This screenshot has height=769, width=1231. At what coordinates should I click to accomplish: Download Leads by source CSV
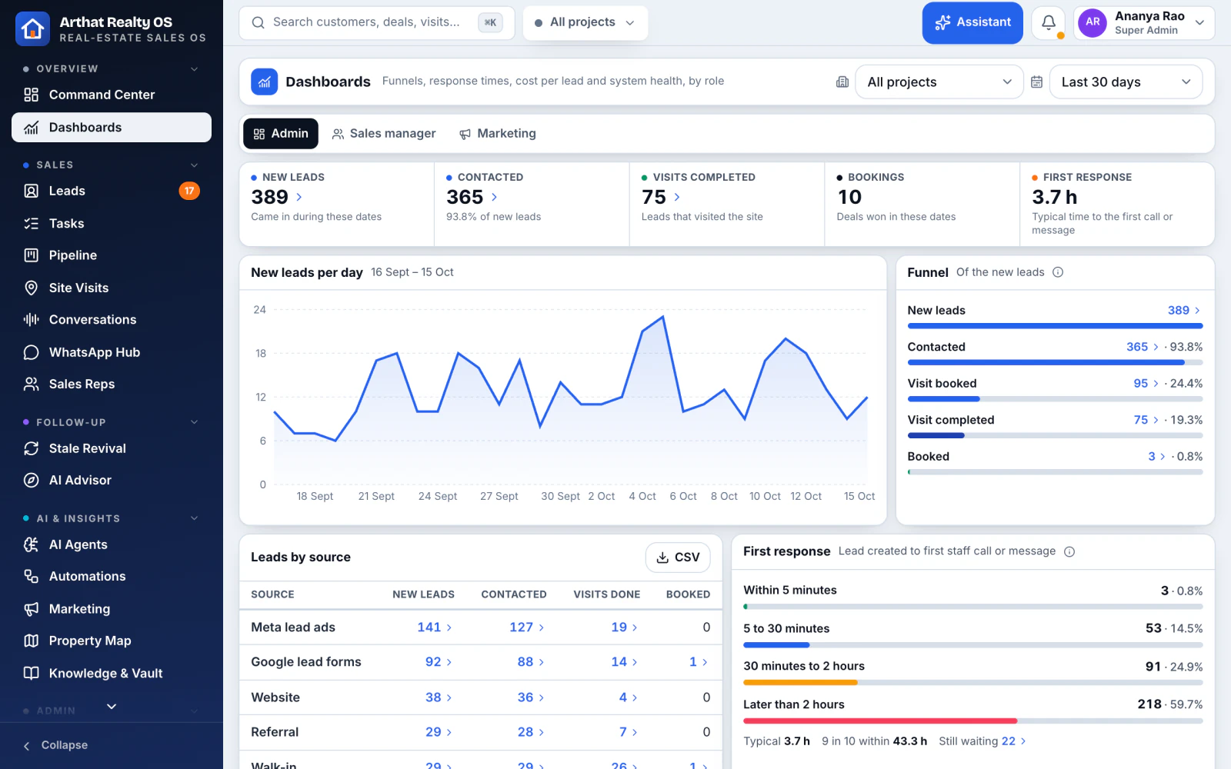click(678, 558)
